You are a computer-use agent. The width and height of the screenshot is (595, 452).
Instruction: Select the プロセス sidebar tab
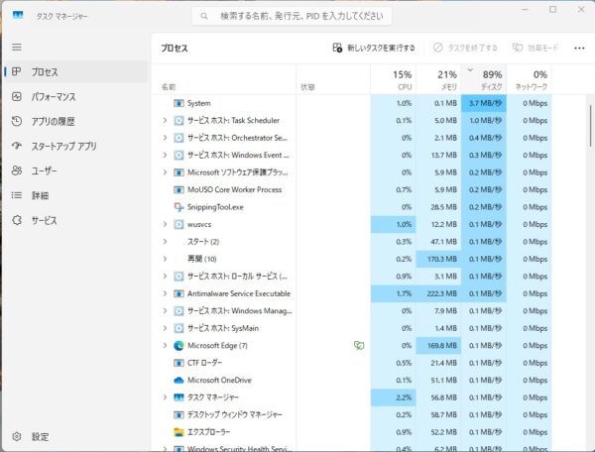pos(76,71)
